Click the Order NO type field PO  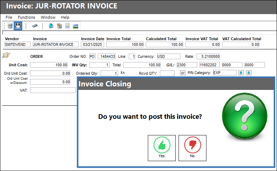92,56
